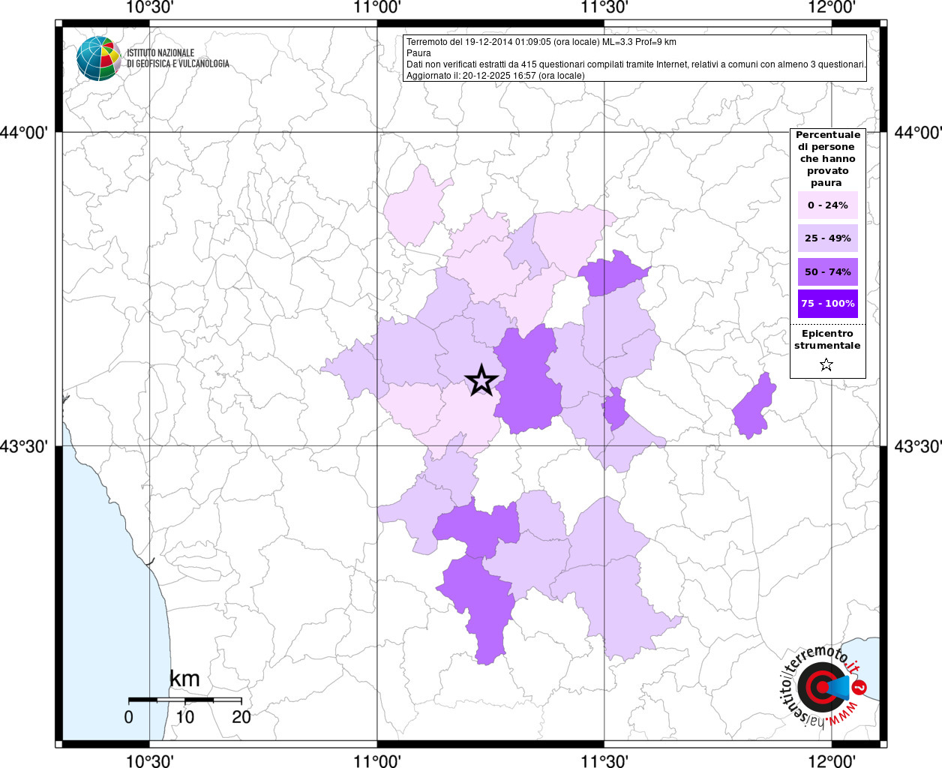
Task: Select the 0 - 24% legend swatch
Action: click(828, 205)
